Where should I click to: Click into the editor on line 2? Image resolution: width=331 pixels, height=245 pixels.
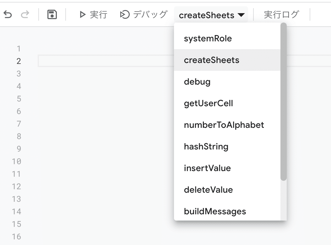click(104, 61)
